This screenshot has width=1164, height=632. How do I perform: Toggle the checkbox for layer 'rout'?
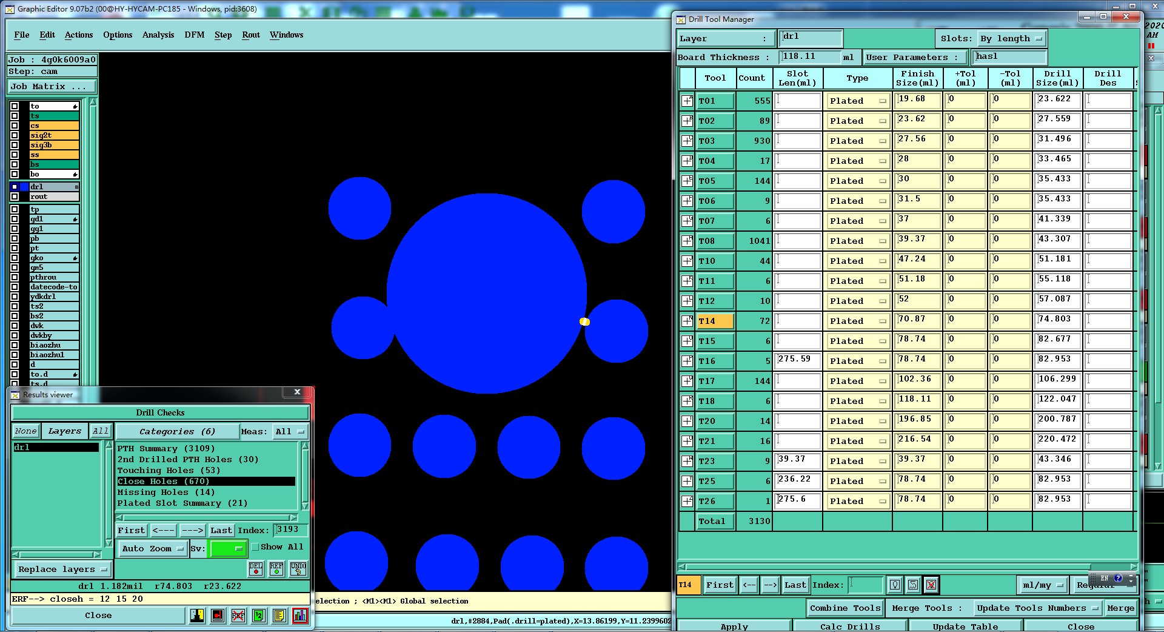click(15, 197)
